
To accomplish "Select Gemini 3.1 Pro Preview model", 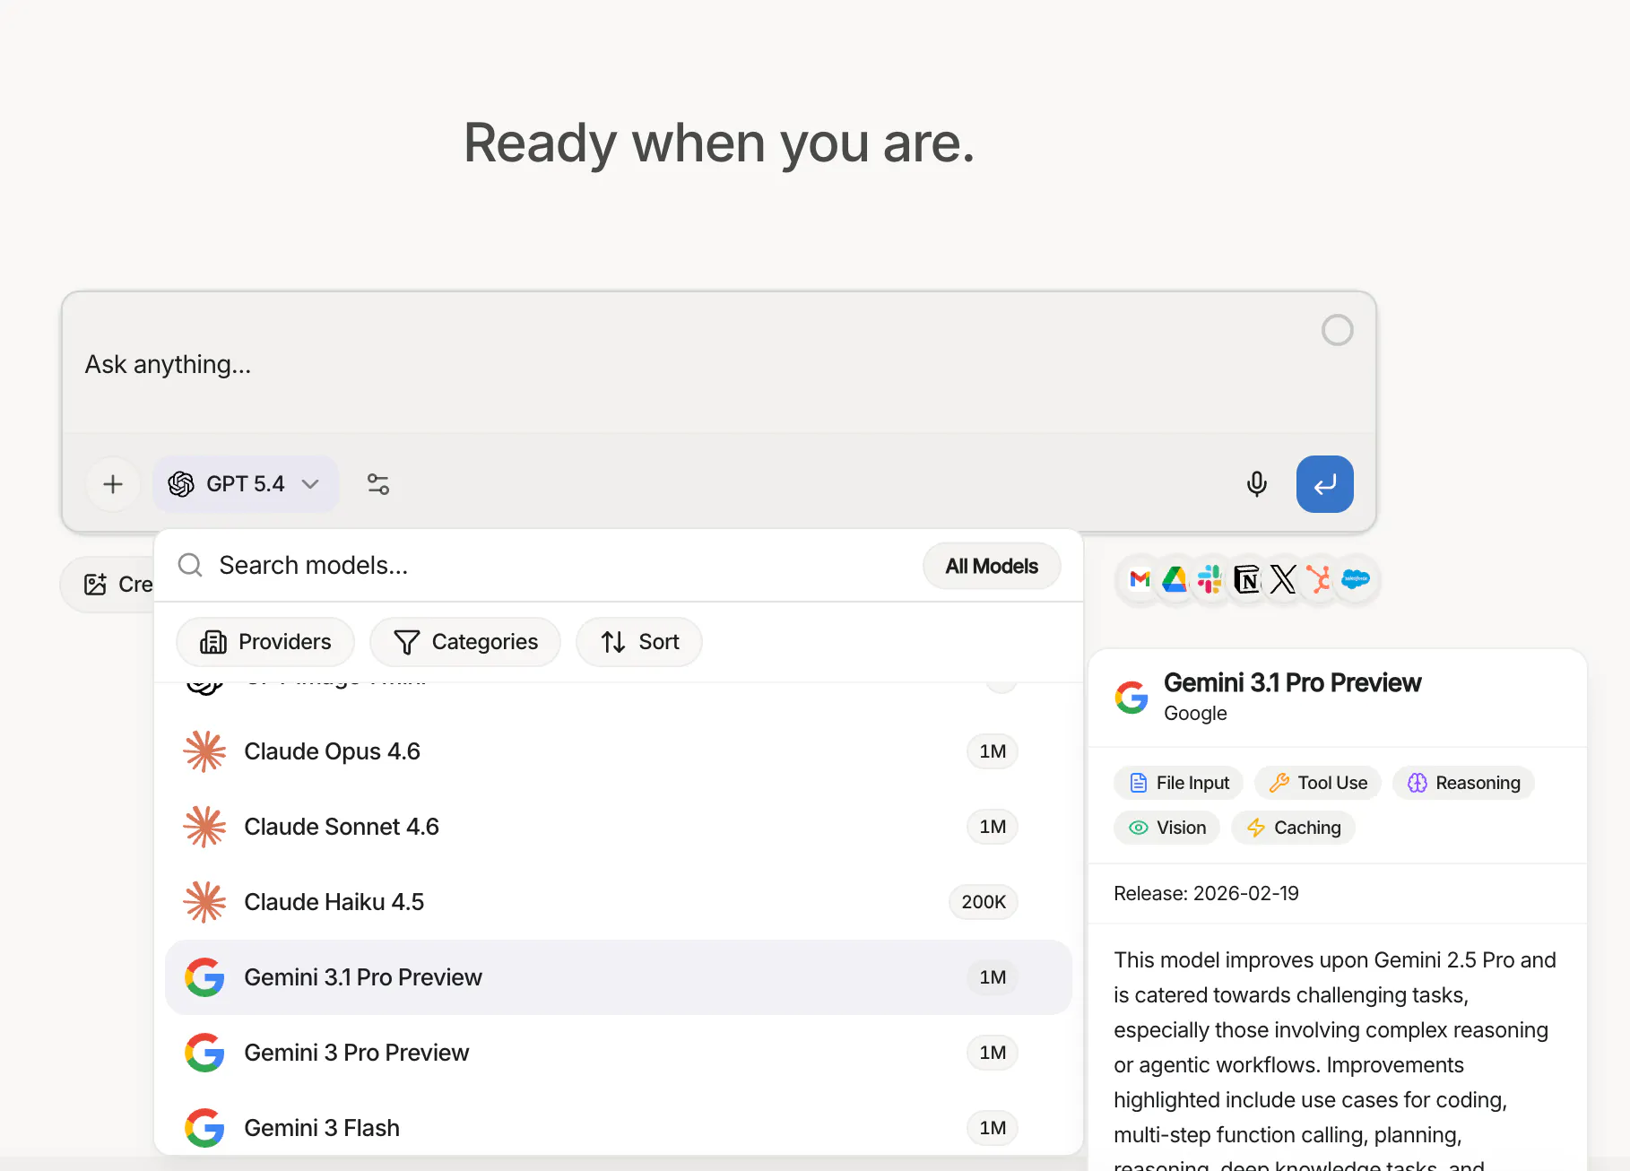I will coord(619,977).
